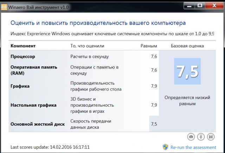
Task: Click 'Расчеты в секунду' description
Action: [x=90, y=56]
